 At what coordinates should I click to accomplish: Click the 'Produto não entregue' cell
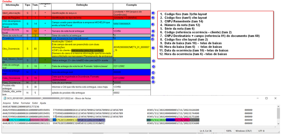12,87
